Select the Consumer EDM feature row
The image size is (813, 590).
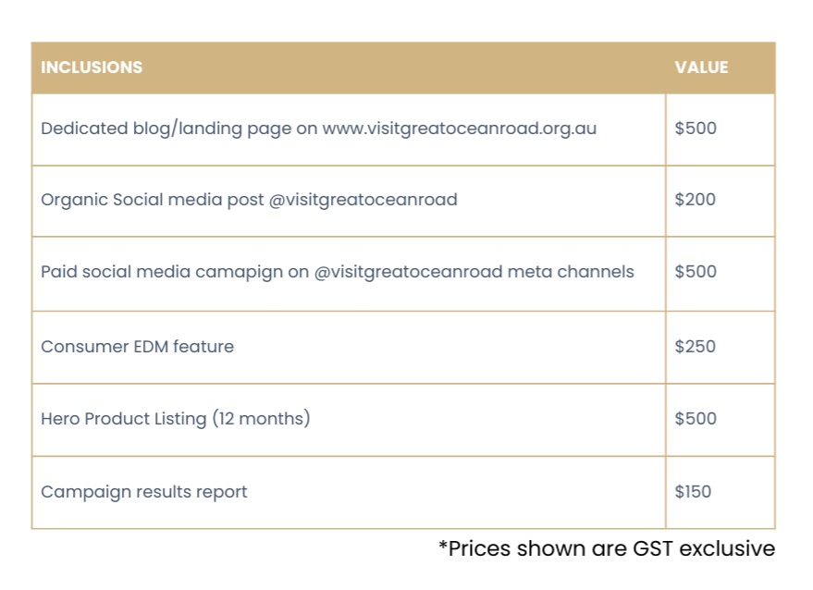(137, 347)
